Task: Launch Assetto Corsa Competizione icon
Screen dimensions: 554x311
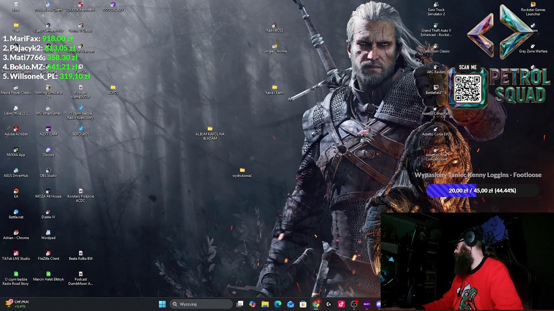Action: click(x=436, y=154)
